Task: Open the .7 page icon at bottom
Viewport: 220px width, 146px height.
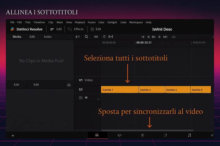Action: [x=165, y=135]
